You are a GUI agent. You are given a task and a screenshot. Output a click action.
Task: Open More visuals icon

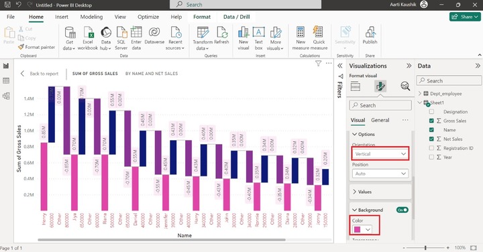tap(276, 33)
